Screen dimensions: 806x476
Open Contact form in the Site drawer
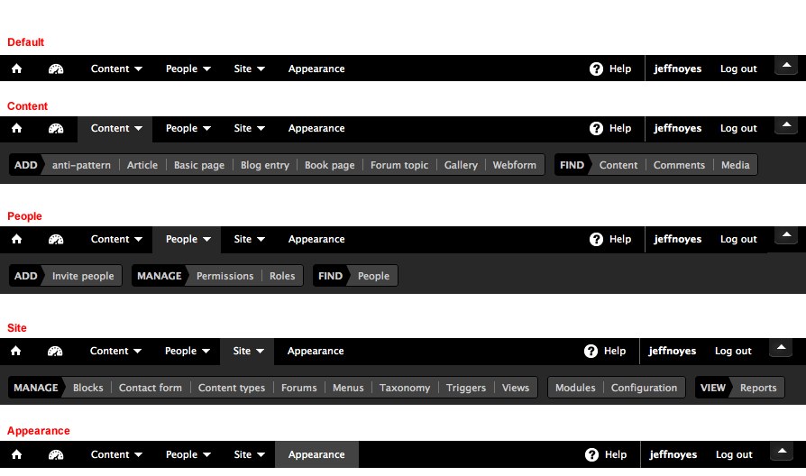(x=150, y=388)
